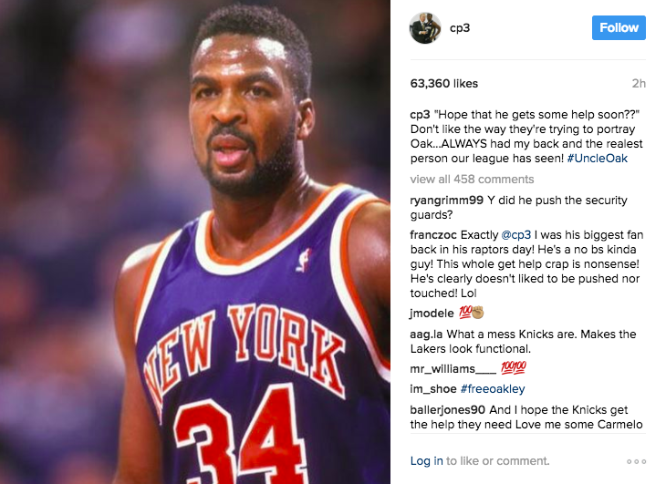Open the #UncleOak hashtag
This screenshot has height=484, width=666.
[598, 159]
